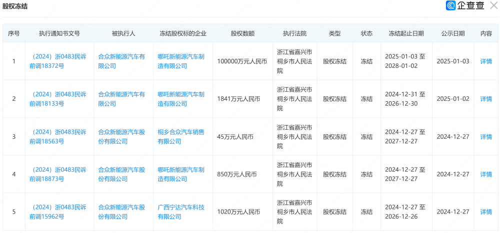Select the 100000万元人民币 amount cell
The height and width of the screenshot is (233, 500).
click(x=242, y=61)
